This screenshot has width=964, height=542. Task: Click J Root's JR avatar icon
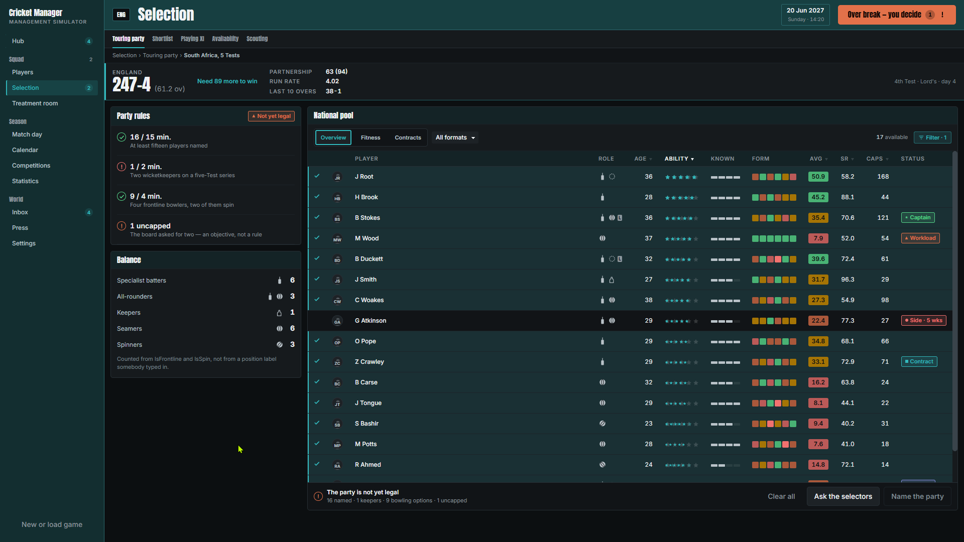coord(337,177)
